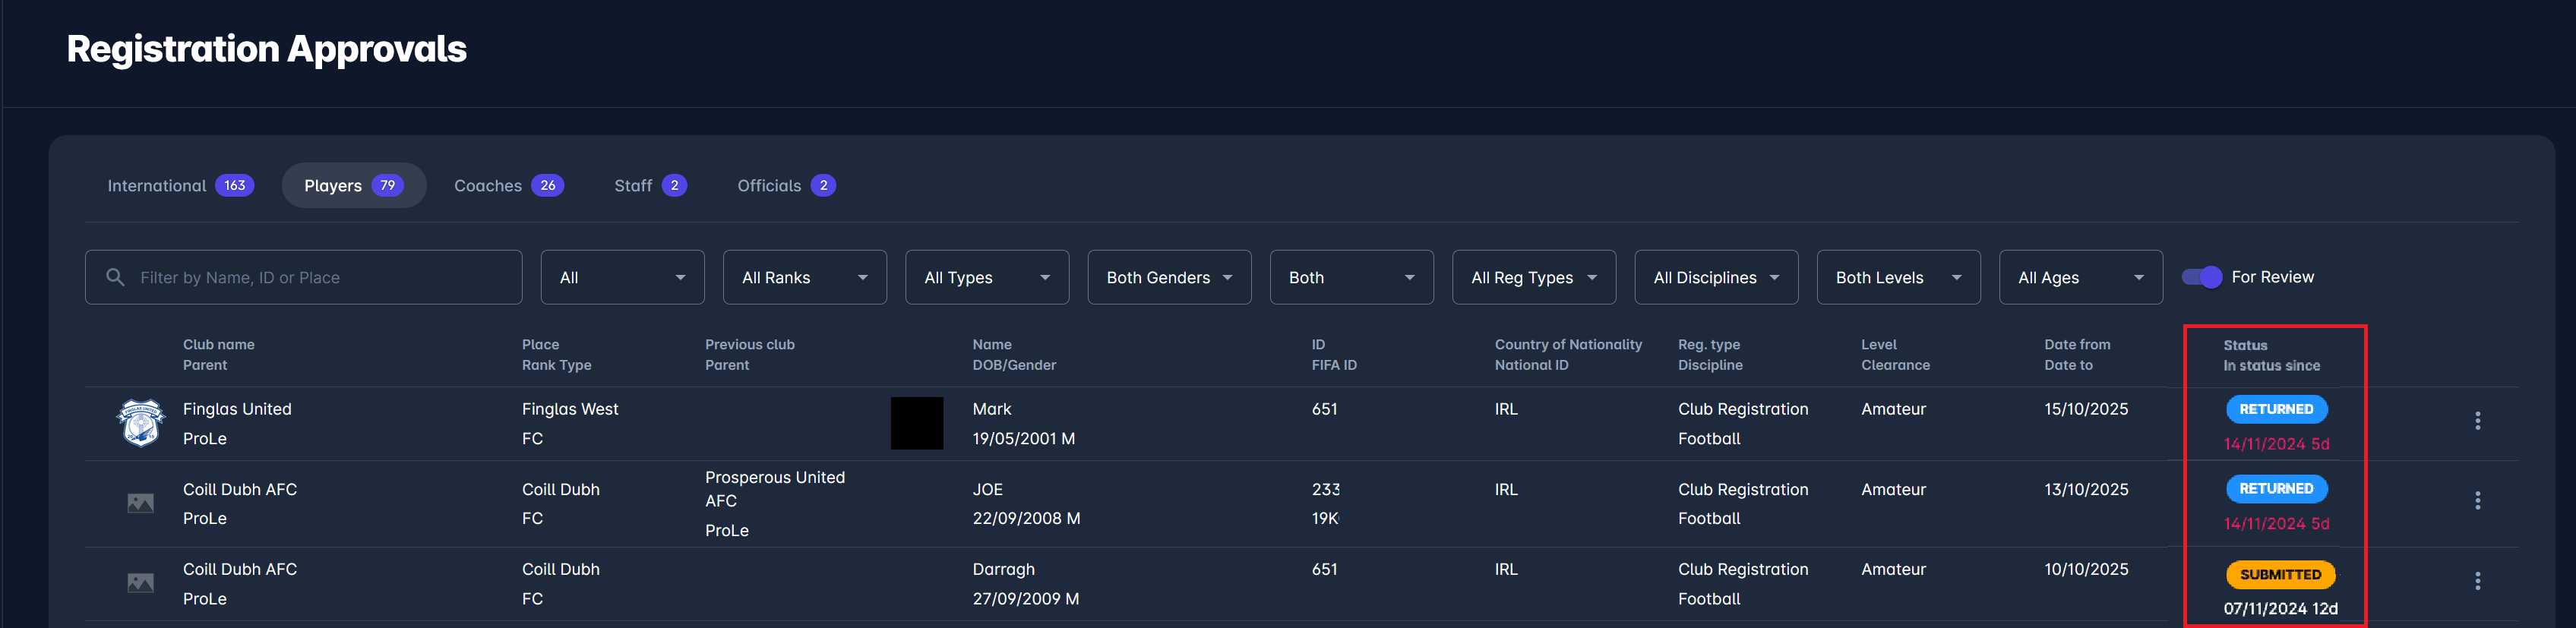Open the Officials tab
2576x628 pixels.
(x=785, y=186)
